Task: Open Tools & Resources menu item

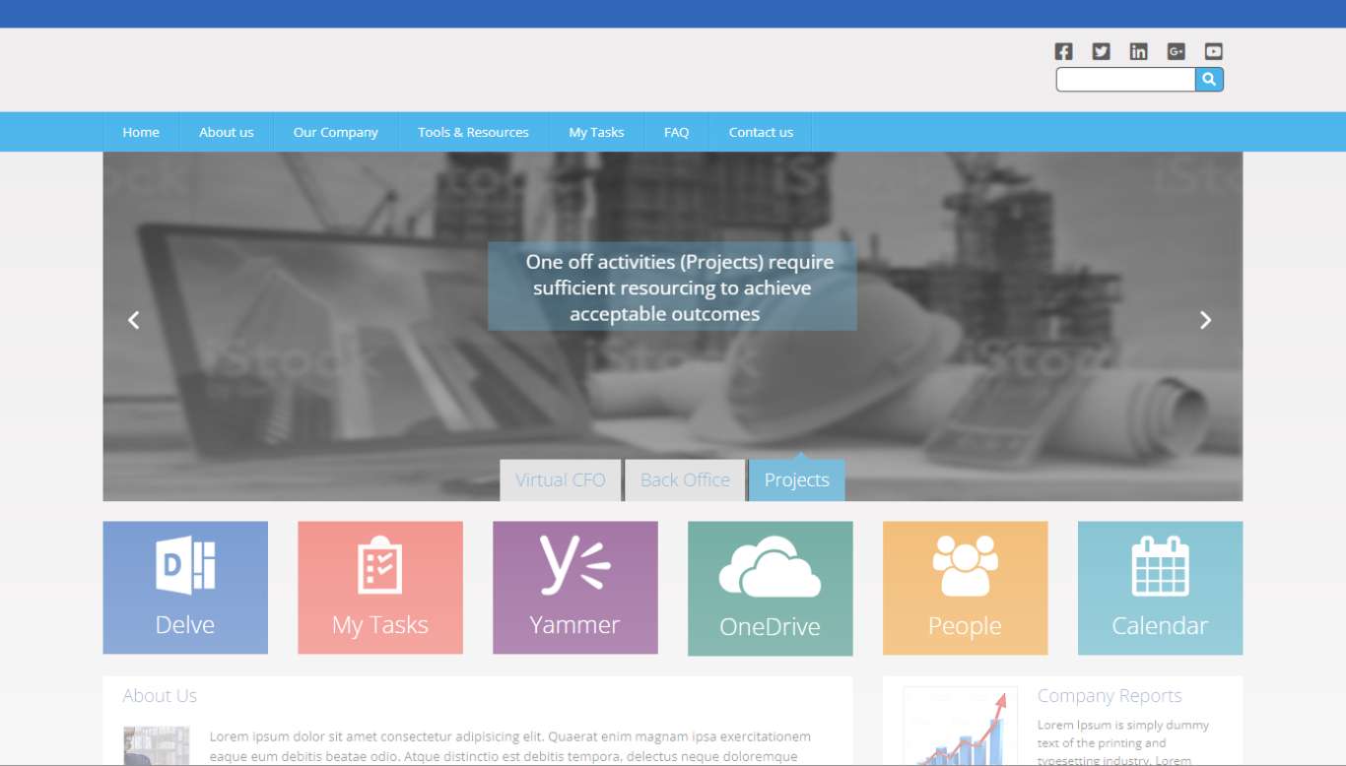Action: click(x=473, y=132)
